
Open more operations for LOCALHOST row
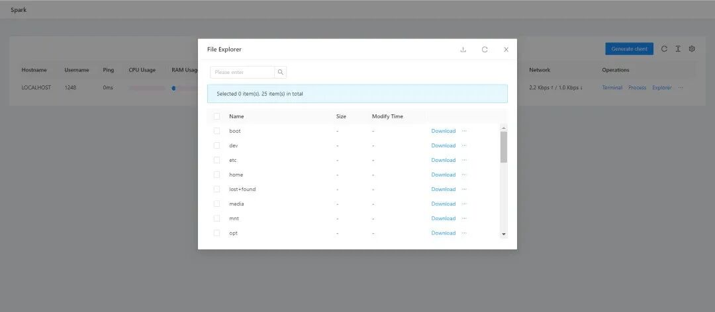681,87
